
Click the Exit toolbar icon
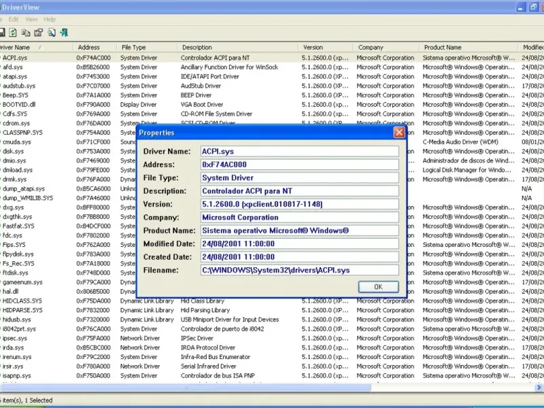(x=63, y=33)
